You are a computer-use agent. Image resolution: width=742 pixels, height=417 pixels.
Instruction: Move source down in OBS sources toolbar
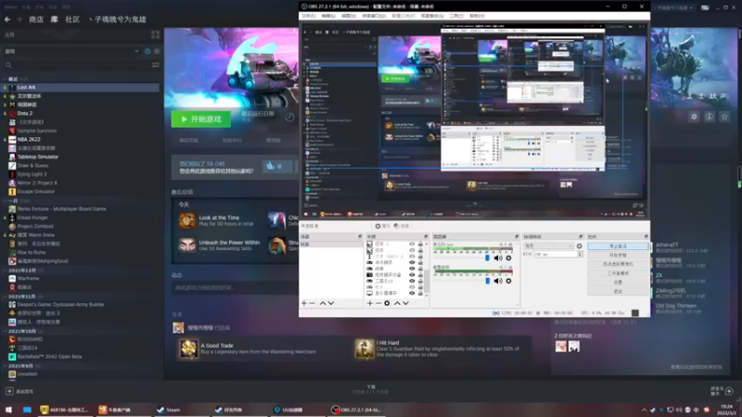[x=405, y=303]
